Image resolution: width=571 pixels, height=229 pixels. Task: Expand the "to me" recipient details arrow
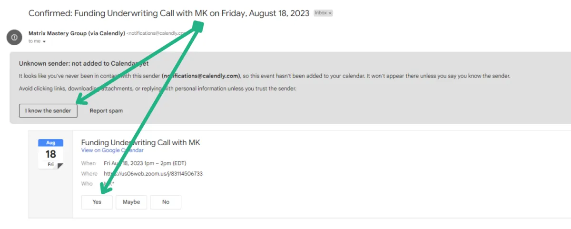(x=44, y=42)
